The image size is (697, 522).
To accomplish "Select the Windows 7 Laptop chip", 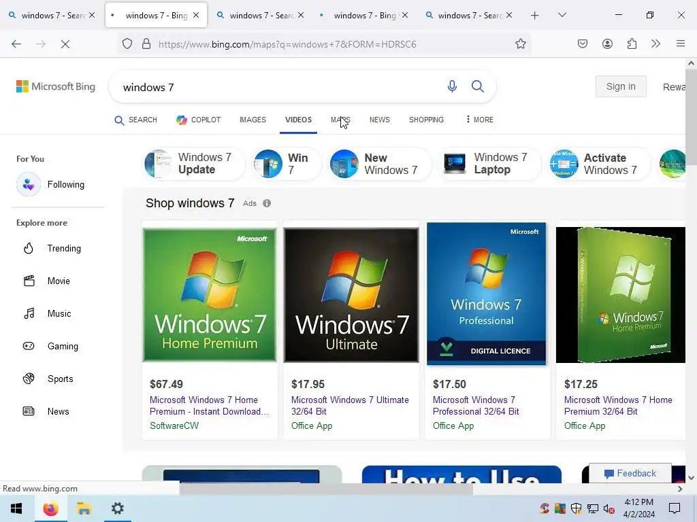I will click(x=490, y=164).
